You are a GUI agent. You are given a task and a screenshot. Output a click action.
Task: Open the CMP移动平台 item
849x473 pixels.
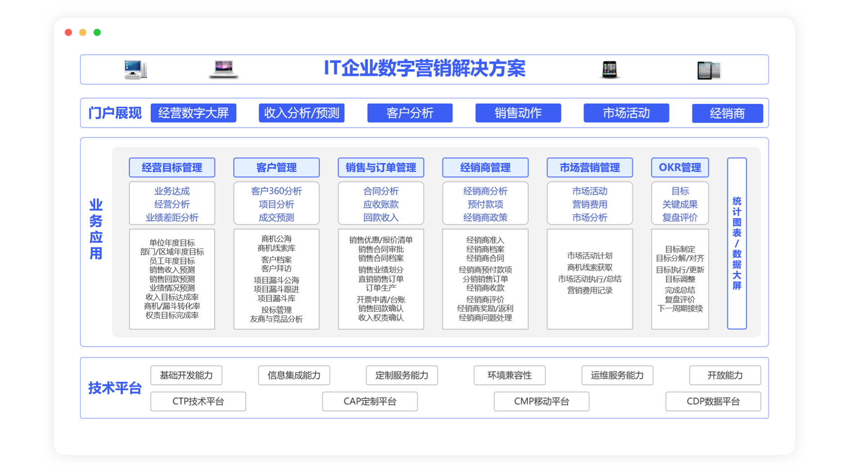click(541, 401)
